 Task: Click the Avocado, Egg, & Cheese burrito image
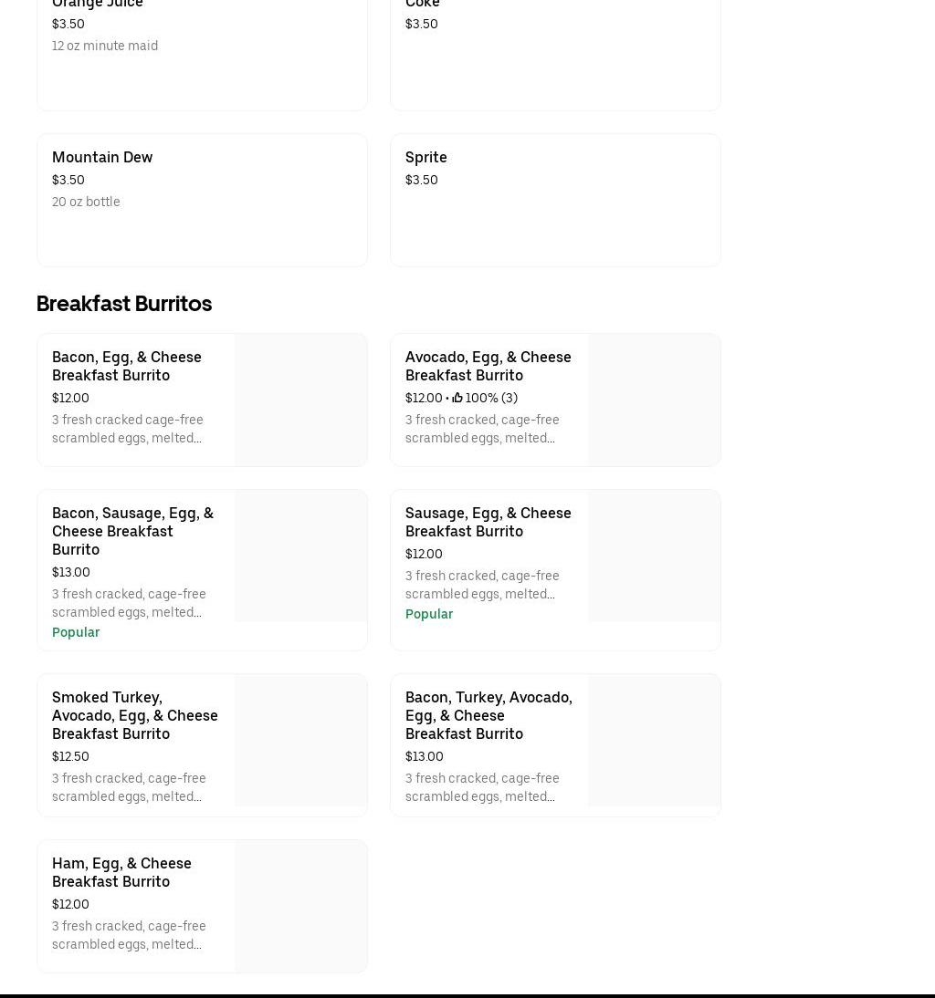tap(654, 400)
